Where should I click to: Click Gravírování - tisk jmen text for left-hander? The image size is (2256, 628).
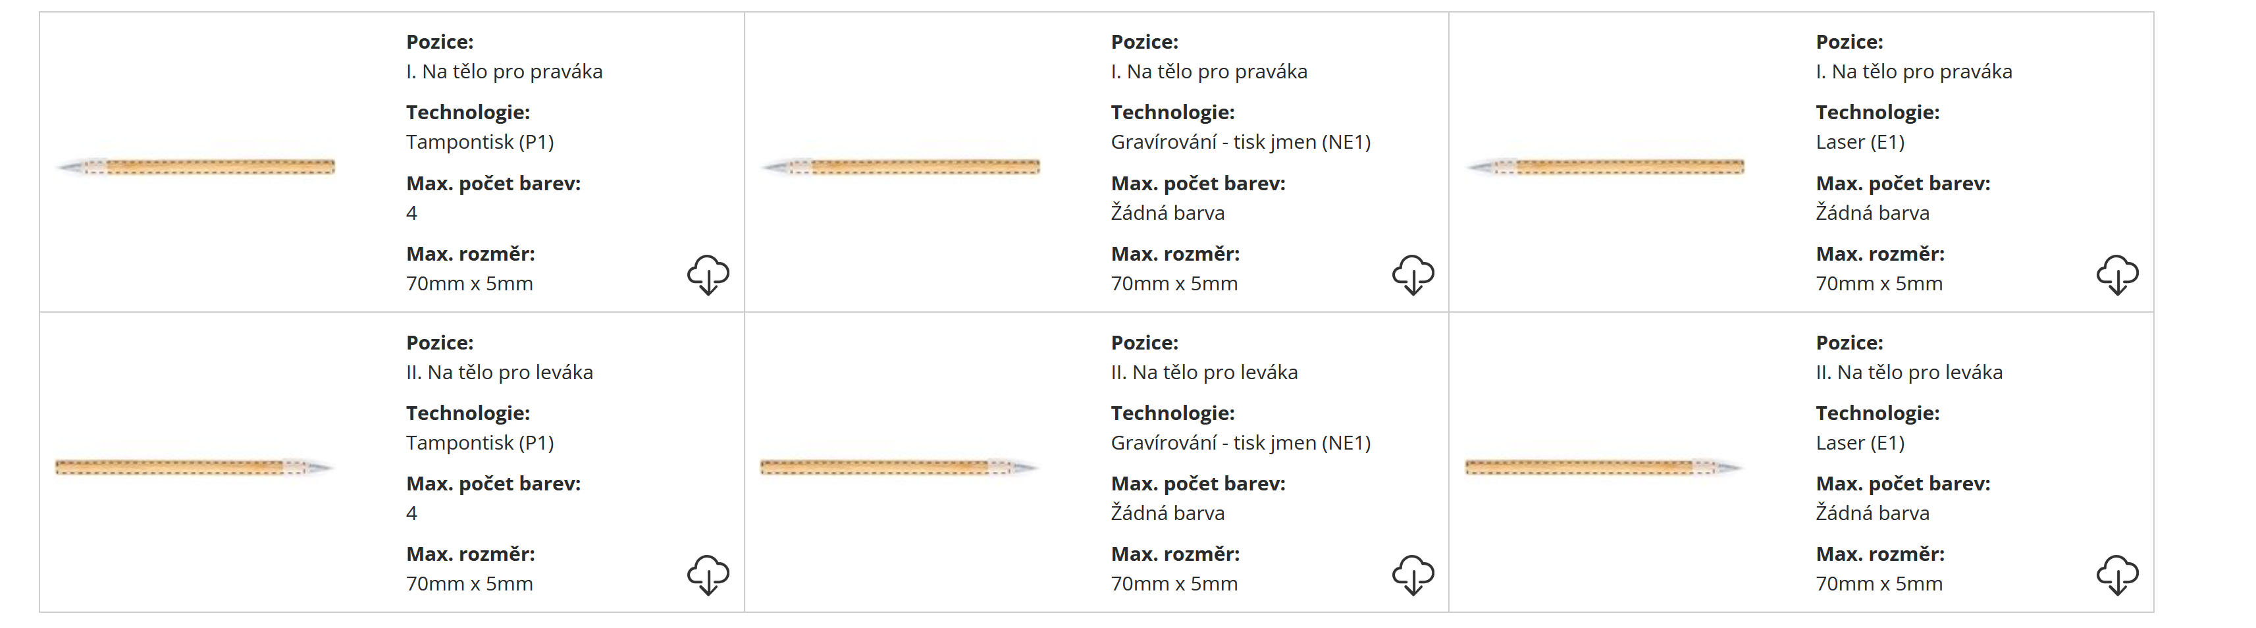coord(1240,442)
